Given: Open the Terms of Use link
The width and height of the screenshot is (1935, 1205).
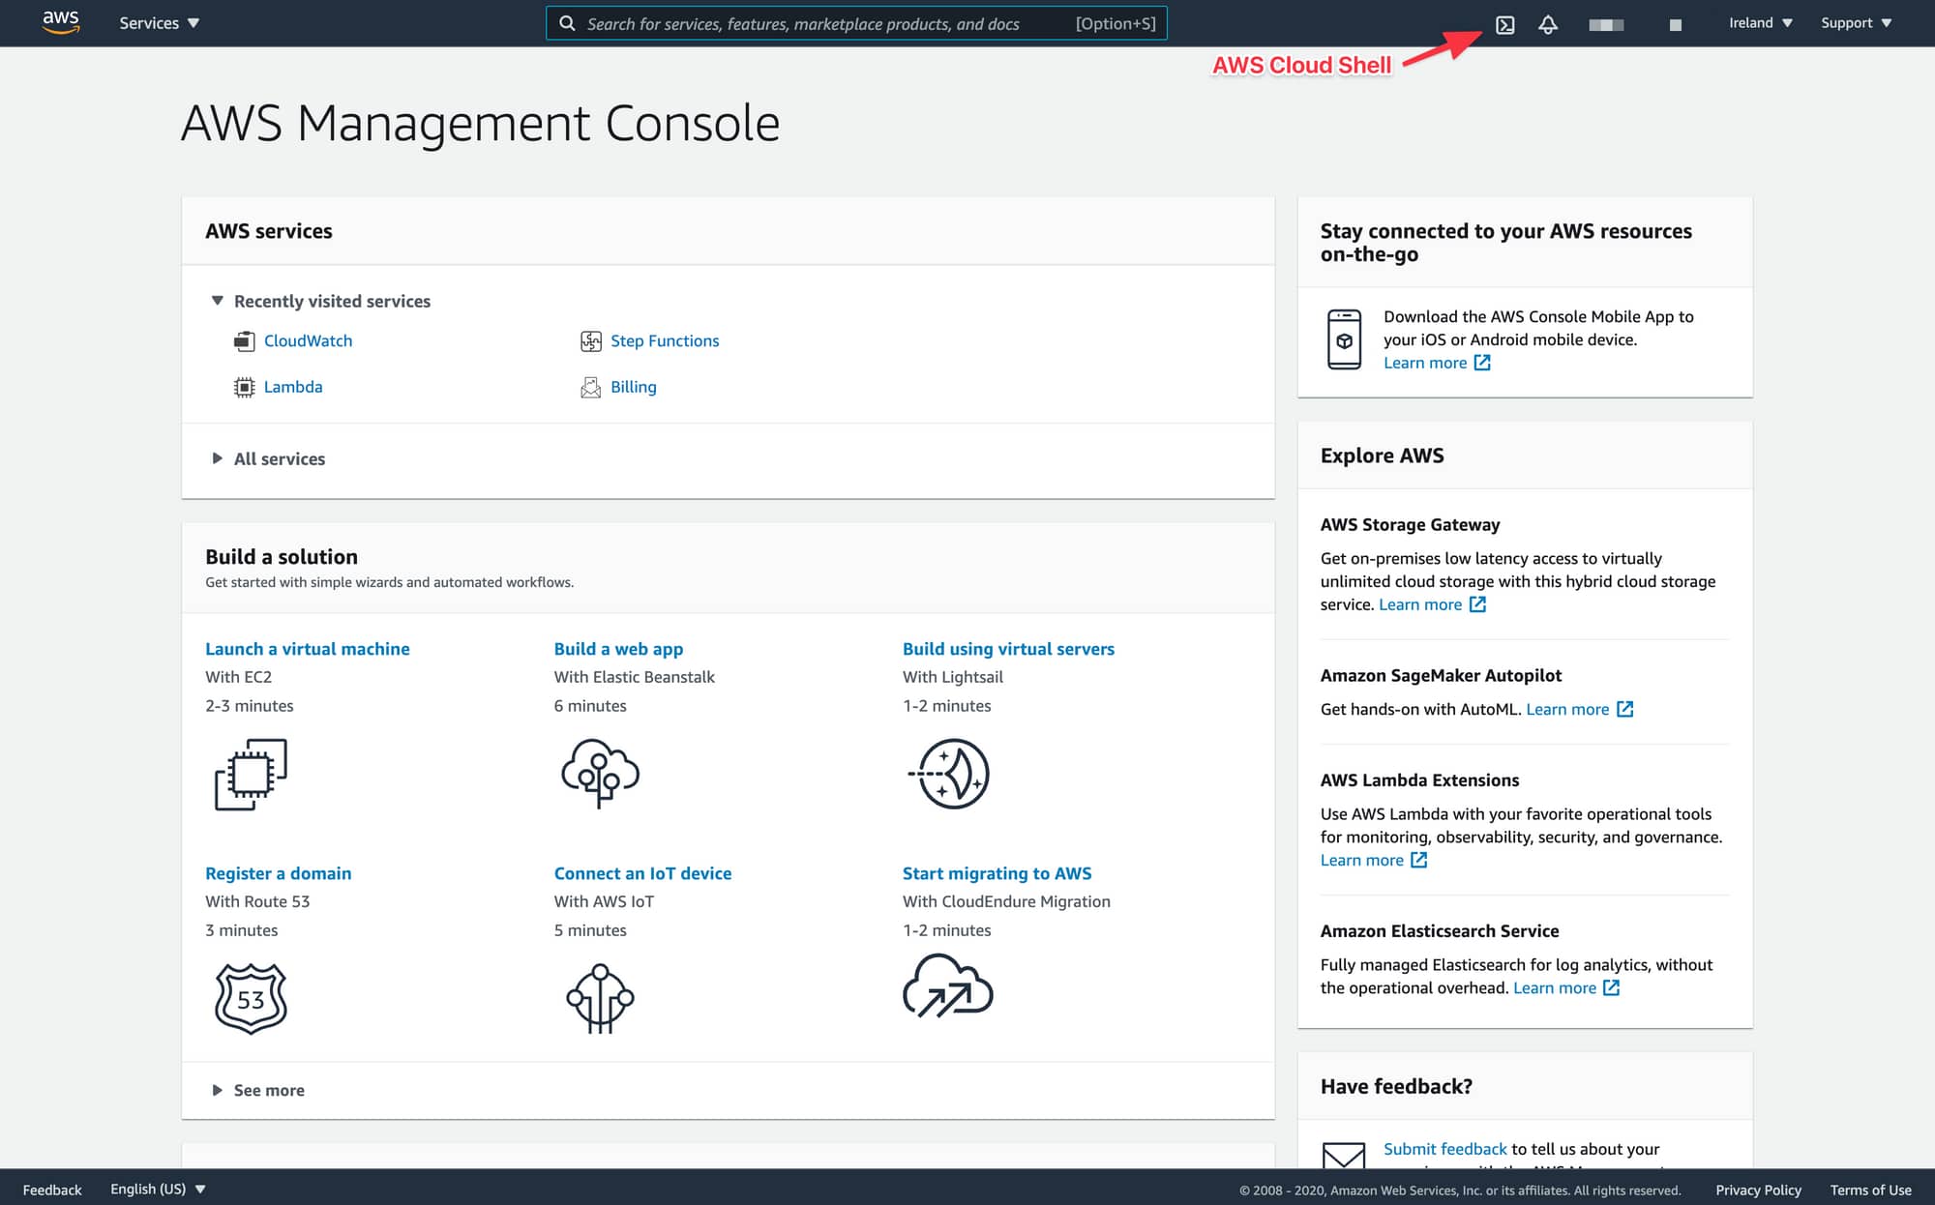Looking at the screenshot, I should pos(1870,1190).
